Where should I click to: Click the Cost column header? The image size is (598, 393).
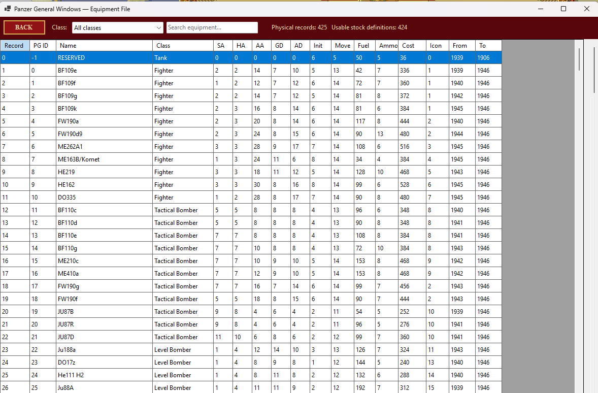[x=412, y=45]
